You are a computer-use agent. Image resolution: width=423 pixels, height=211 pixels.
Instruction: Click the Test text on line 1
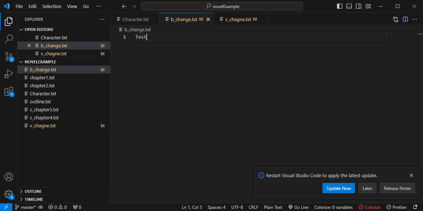click(x=141, y=37)
